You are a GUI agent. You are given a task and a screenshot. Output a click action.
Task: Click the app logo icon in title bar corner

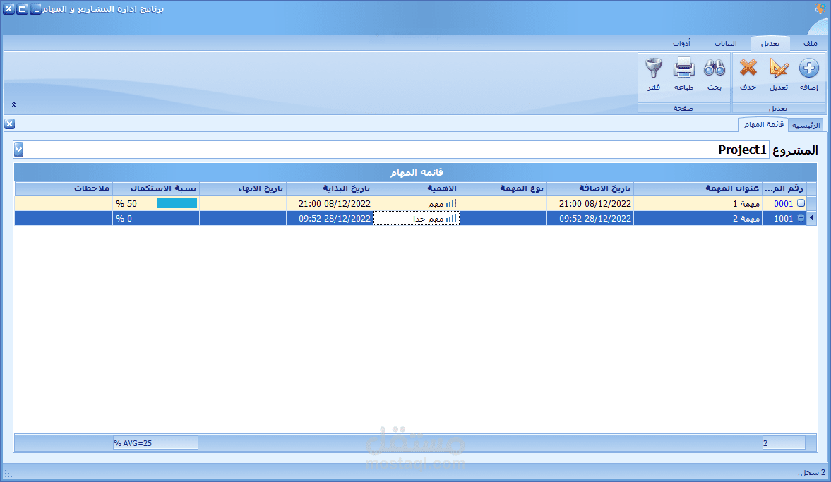(x=820, y=8)
